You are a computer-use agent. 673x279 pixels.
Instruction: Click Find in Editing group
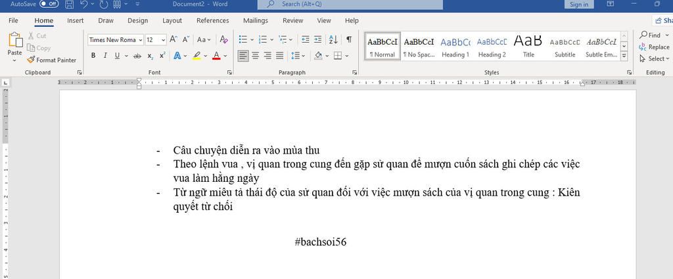coord(650,35)
